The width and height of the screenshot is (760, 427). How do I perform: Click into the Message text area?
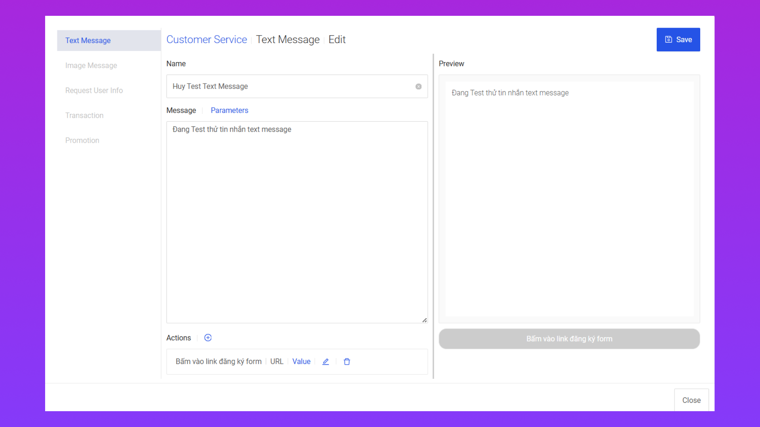click(x=297, y=221)
